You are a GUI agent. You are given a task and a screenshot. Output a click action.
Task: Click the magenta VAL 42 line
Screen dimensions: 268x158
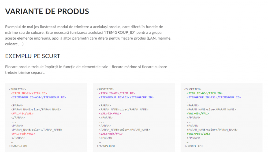tap(110, 114)
